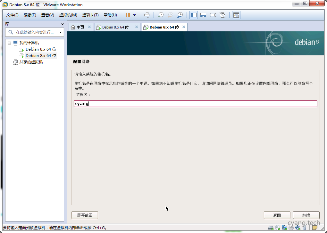The image size is (327, 233).
Task: Enter Unity mode
Action: pyautogui.click(x=222, y=15)
